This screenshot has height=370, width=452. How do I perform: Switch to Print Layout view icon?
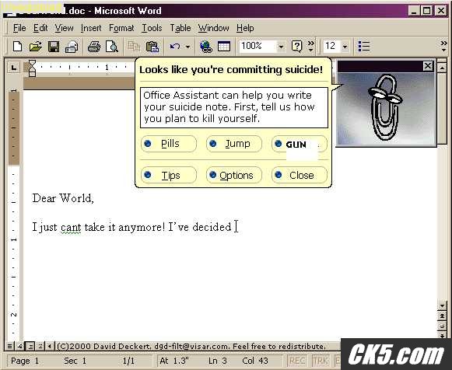click(x=30, y=346)
